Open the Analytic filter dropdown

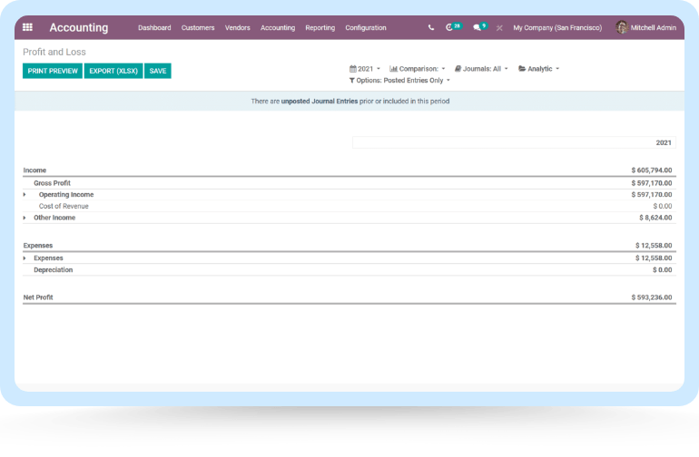[539, 69]
